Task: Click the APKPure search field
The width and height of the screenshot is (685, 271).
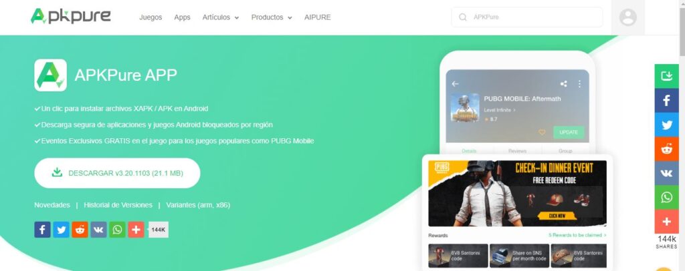Action: [x=527, y=17]
